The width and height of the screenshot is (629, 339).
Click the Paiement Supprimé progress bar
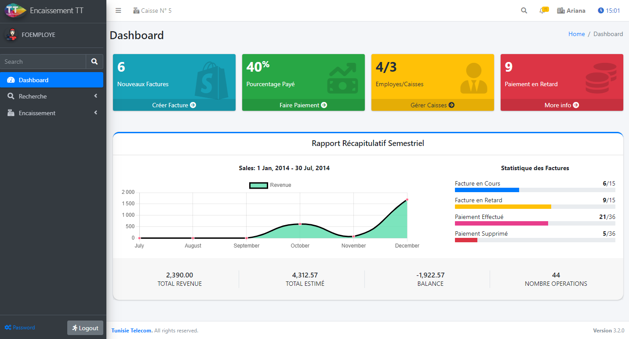click(x=535, y=240)
